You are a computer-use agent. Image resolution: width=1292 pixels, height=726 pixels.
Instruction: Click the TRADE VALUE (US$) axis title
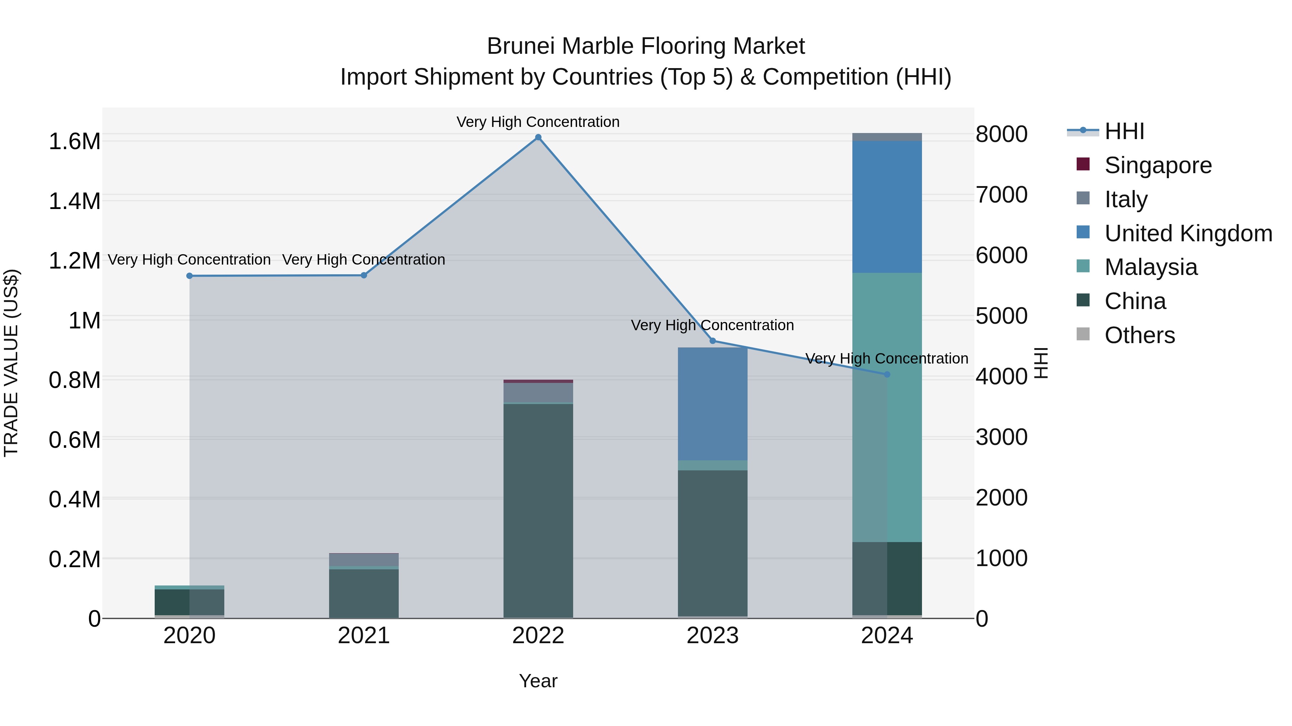[11, 363]
